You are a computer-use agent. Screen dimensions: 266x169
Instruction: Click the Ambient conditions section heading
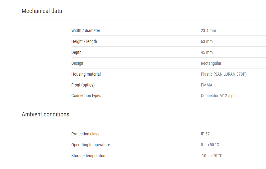tap(45, 114)
